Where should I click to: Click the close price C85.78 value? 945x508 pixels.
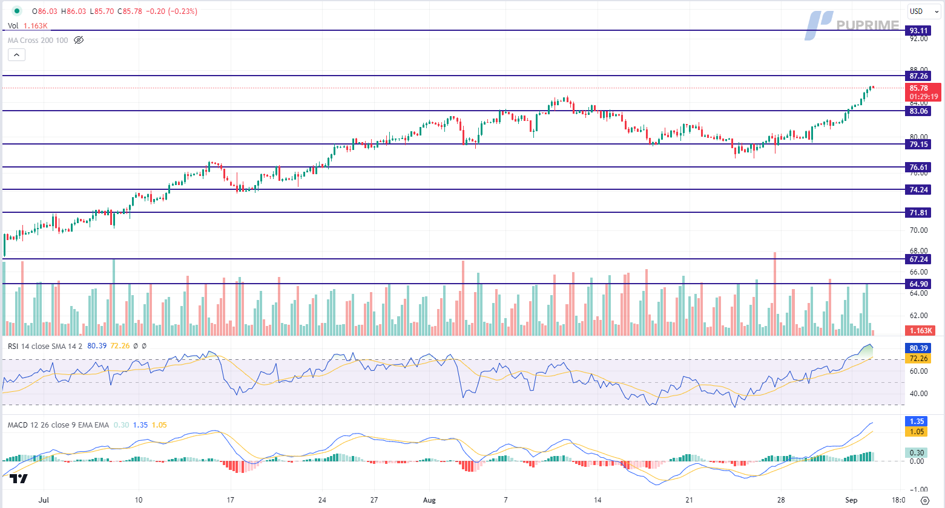click(x=130, y=11)
